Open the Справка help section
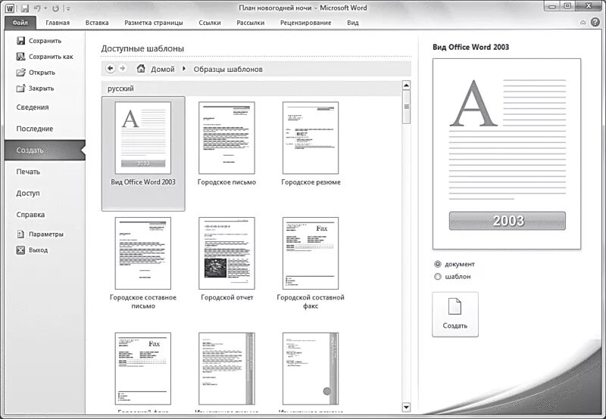 [30, 215]
